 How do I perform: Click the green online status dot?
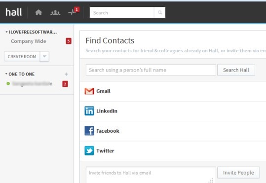tap(8, 84)
